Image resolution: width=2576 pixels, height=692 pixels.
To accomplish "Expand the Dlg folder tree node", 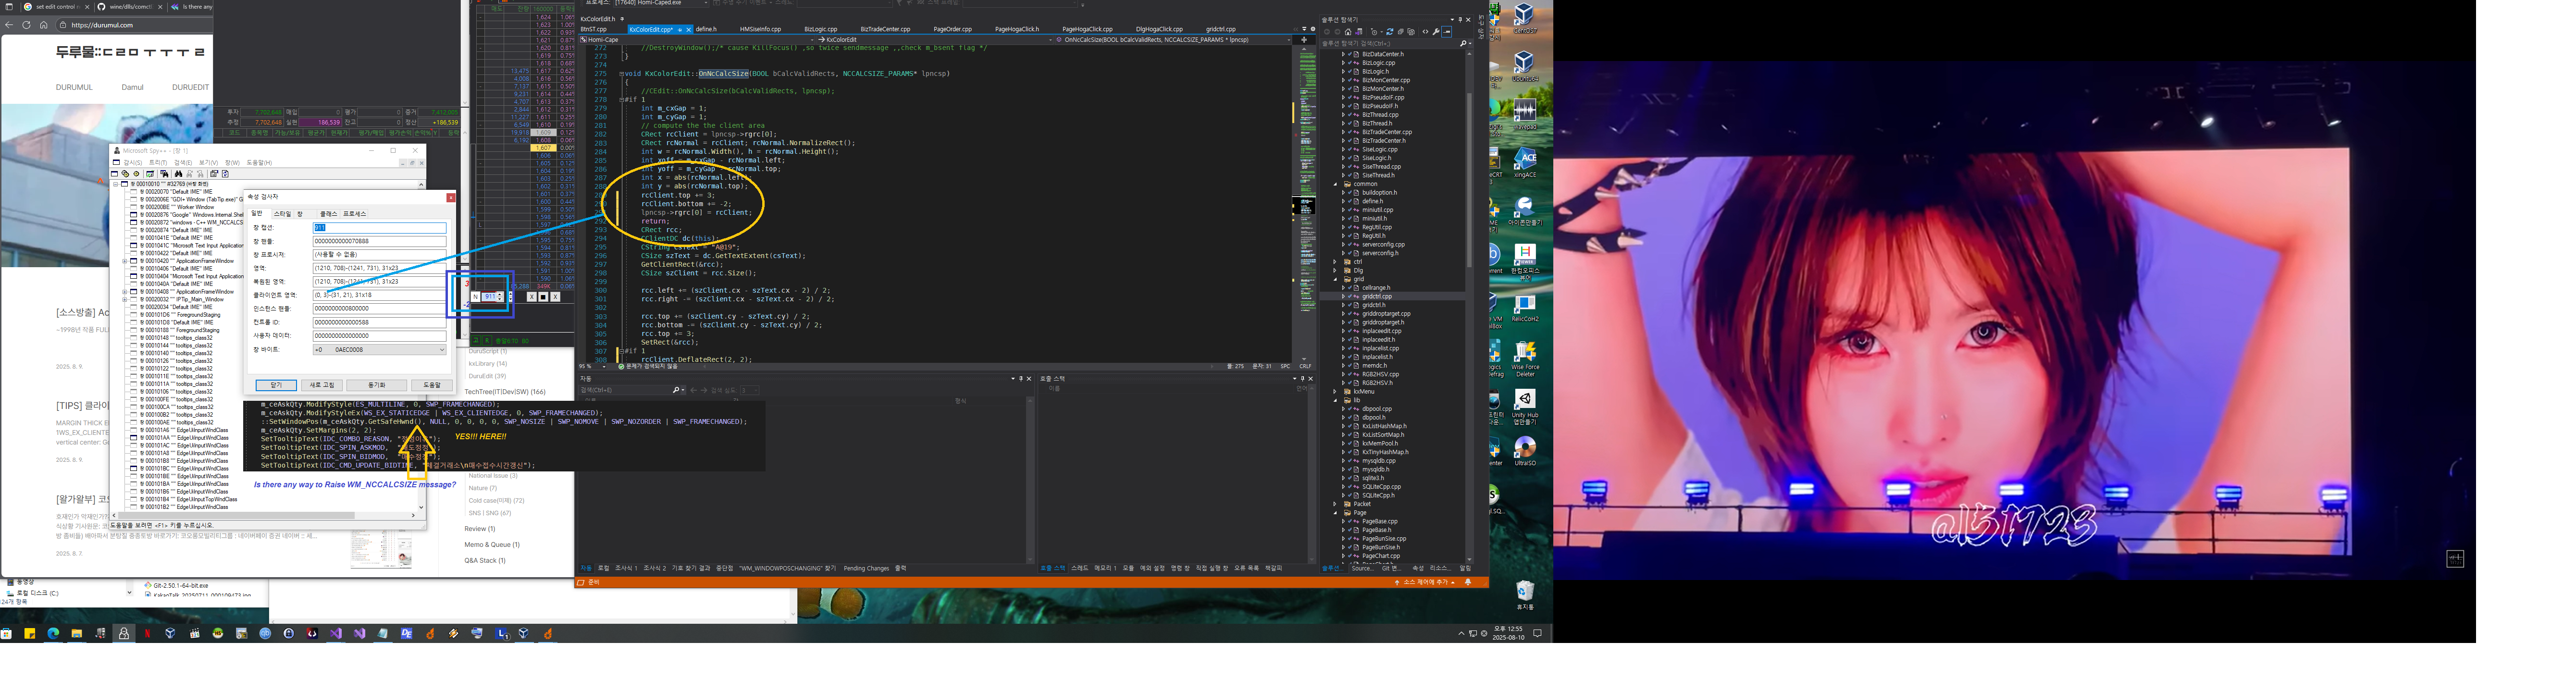I will coord(1335,271).
